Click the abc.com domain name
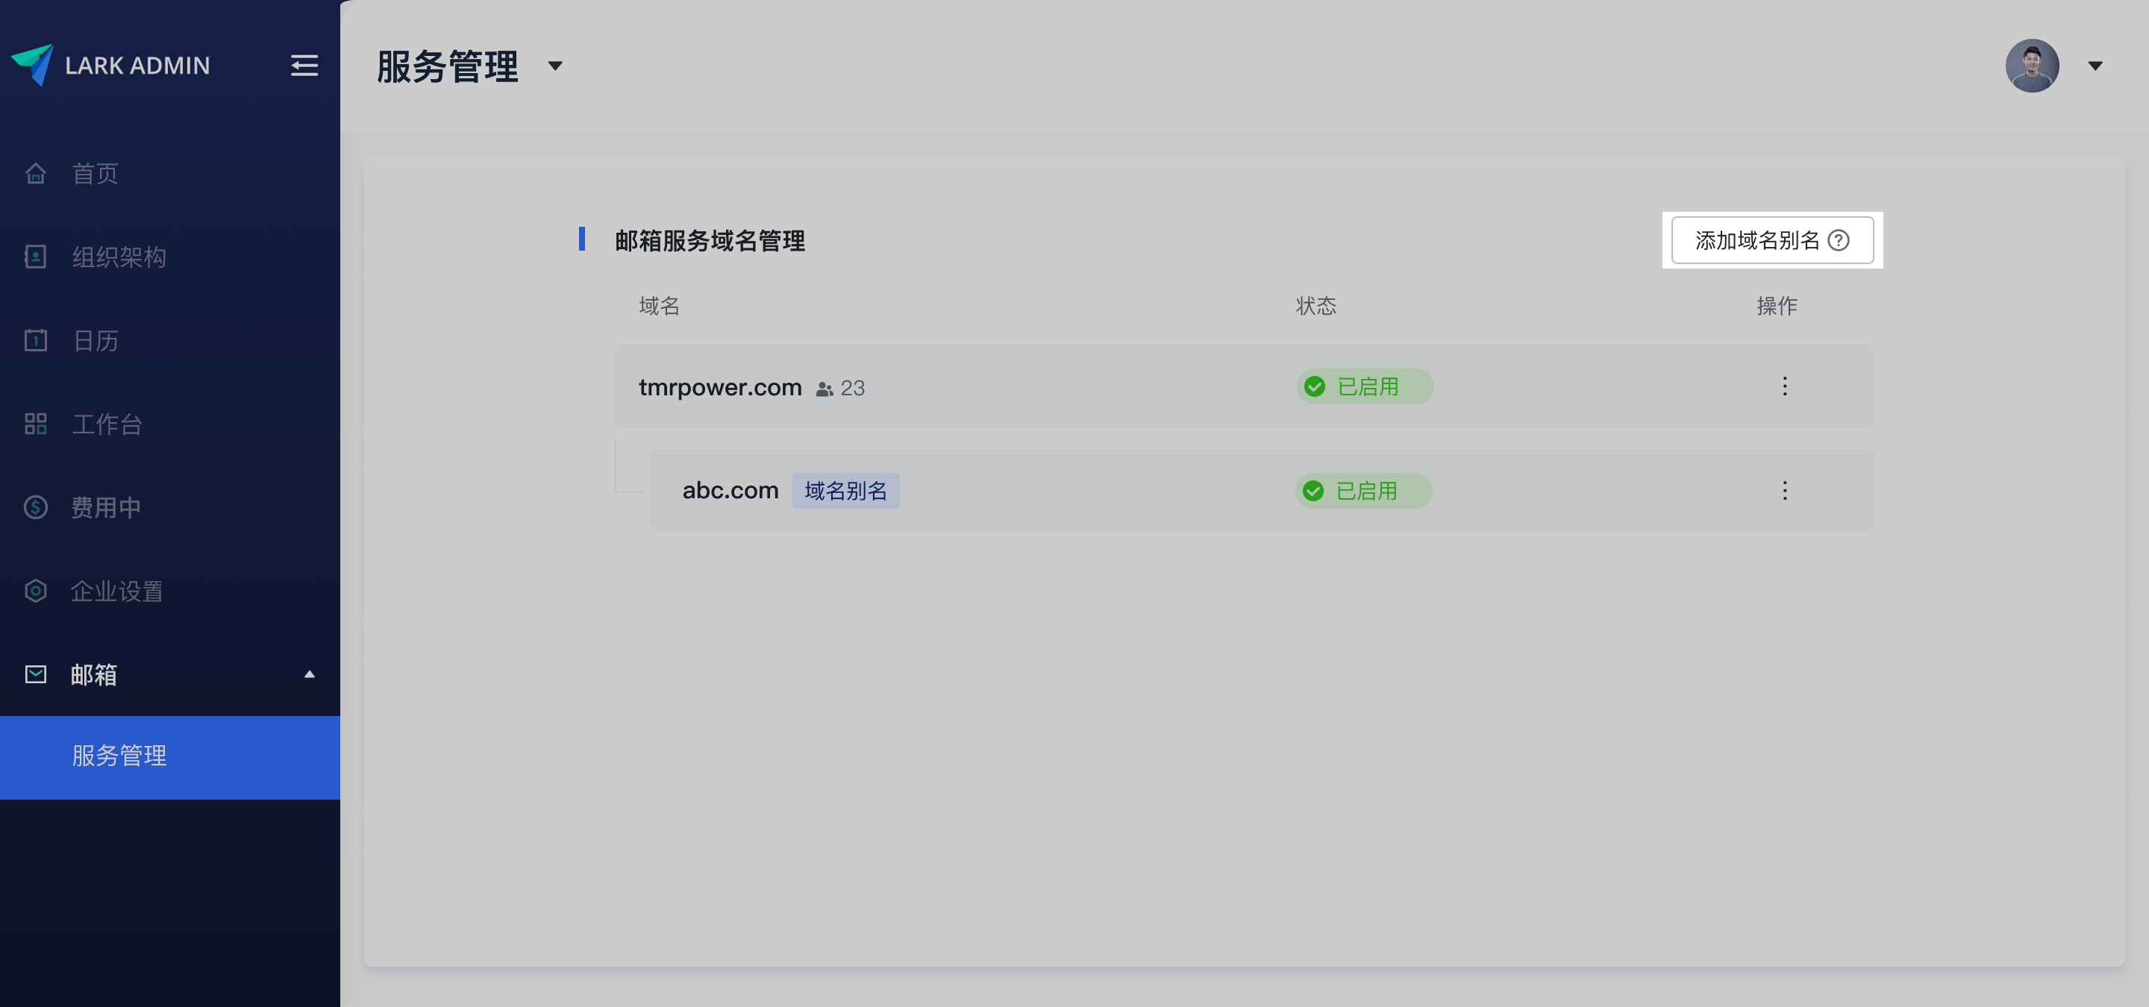 click(x=730, y=490)
